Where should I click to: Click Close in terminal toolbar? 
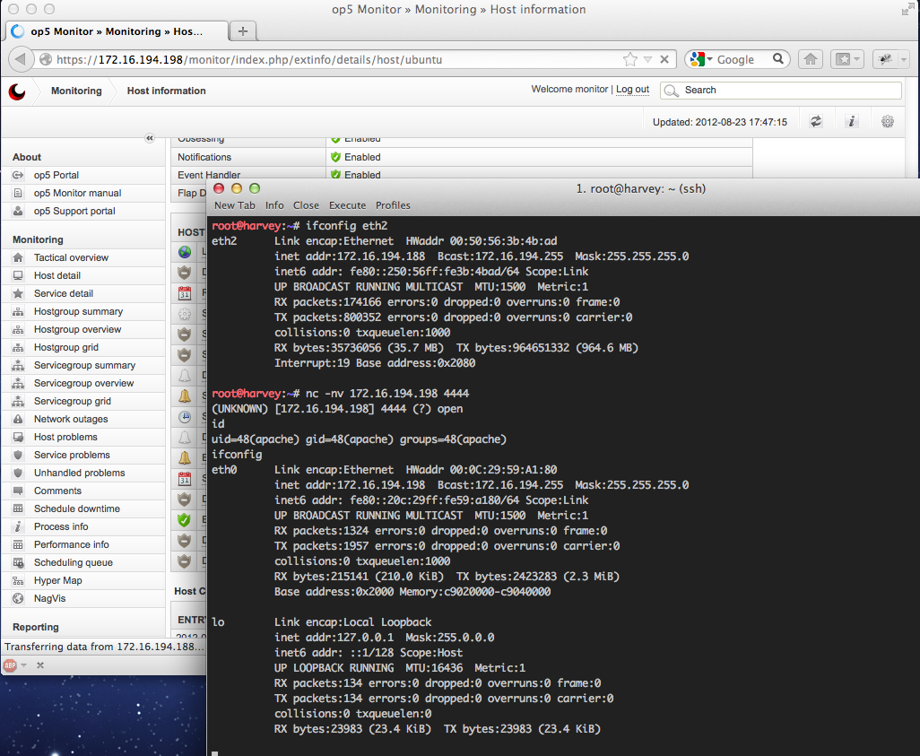(307, 205)
